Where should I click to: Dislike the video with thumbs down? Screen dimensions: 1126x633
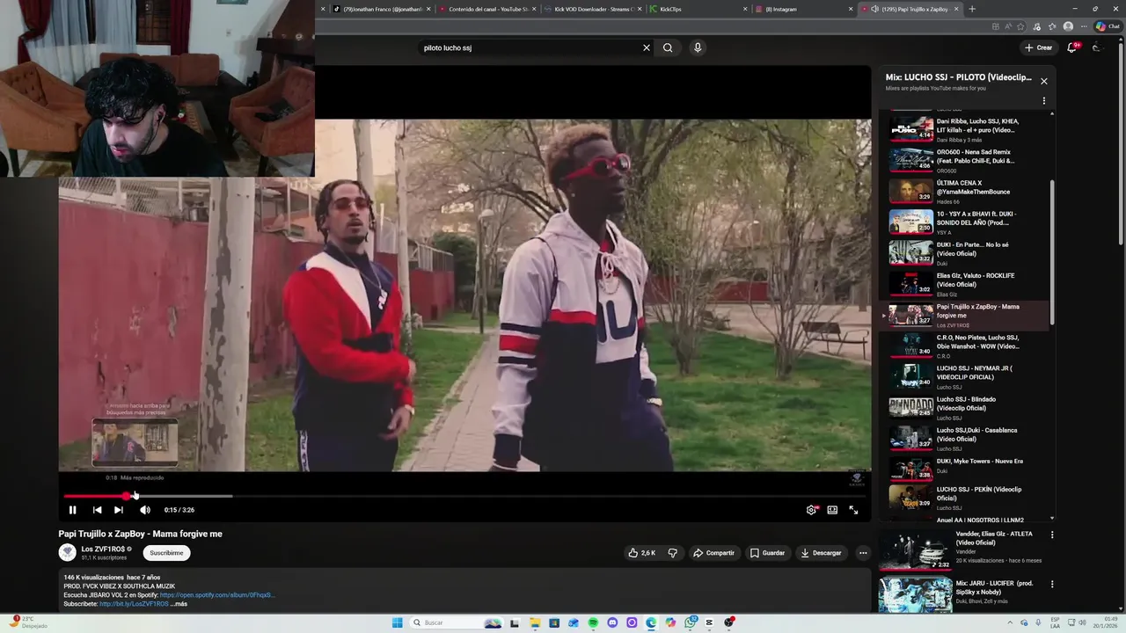click(673, 553)
